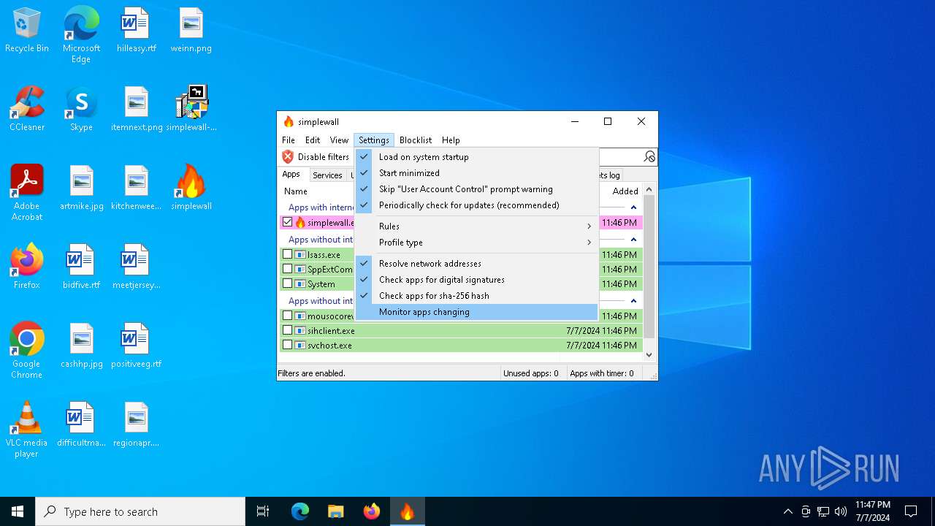
Task: Select the weinn.png desktop file
Action: [x=191, y=31]
